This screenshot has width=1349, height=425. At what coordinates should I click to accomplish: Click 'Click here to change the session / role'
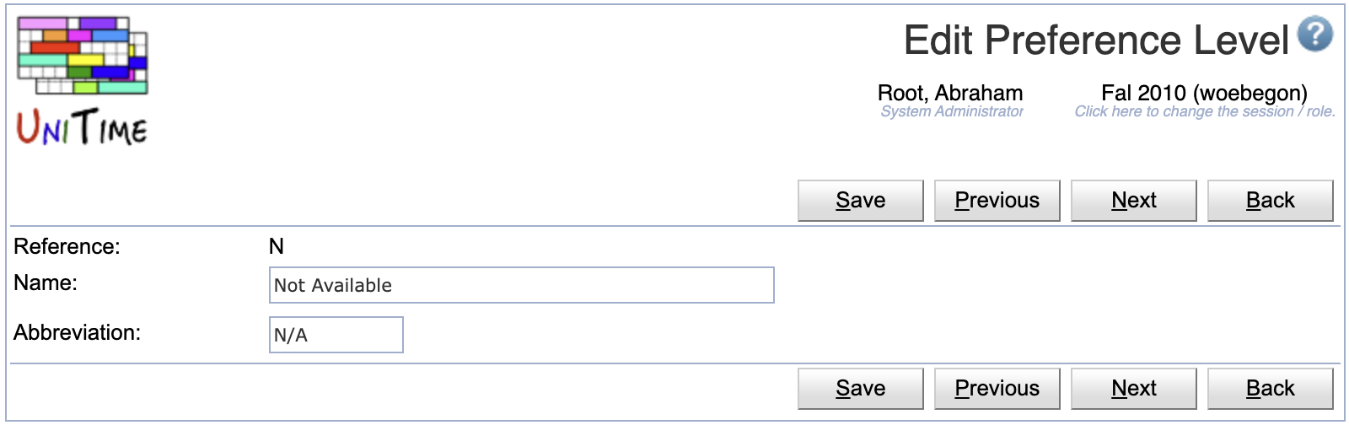tap(1205, 111)
